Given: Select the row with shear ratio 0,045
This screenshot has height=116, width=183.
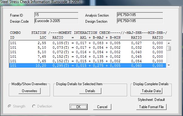Looking at the screenshot, I should (x=87, y=56).
